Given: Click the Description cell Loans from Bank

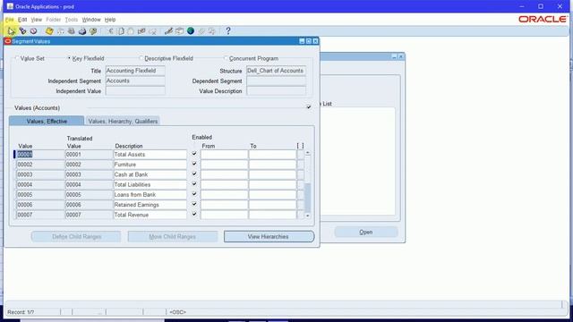Looking at the screenshot, I should click(150, 195).
